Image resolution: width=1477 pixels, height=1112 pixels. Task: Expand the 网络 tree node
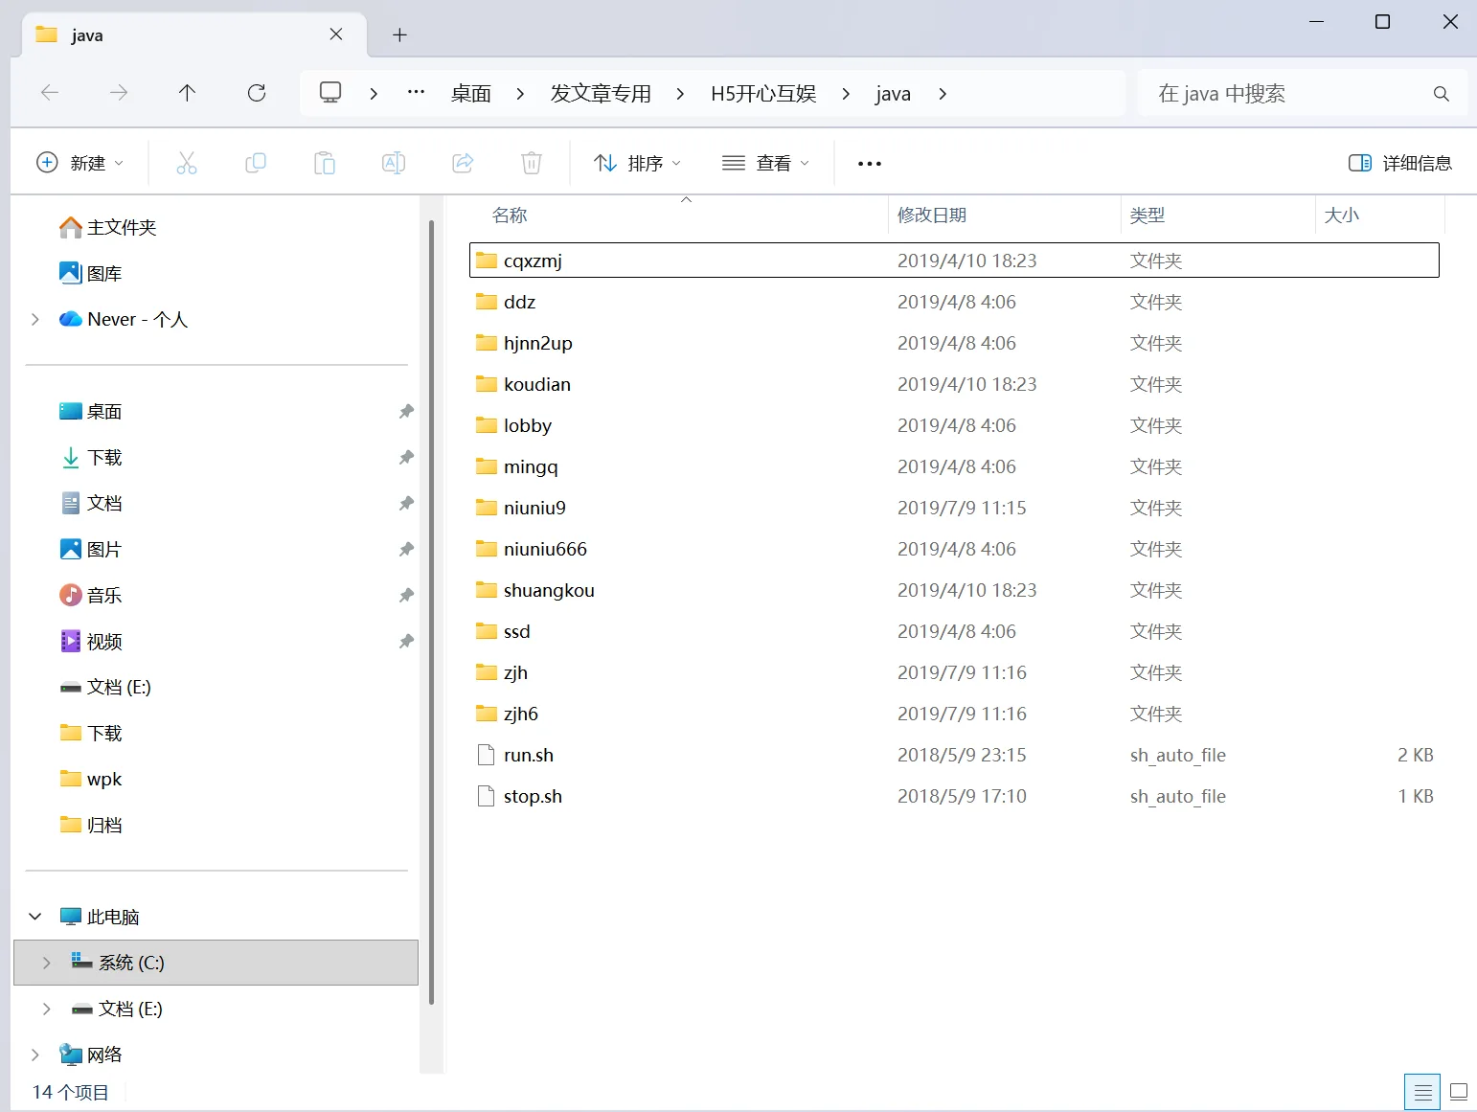click(35, 1055)
